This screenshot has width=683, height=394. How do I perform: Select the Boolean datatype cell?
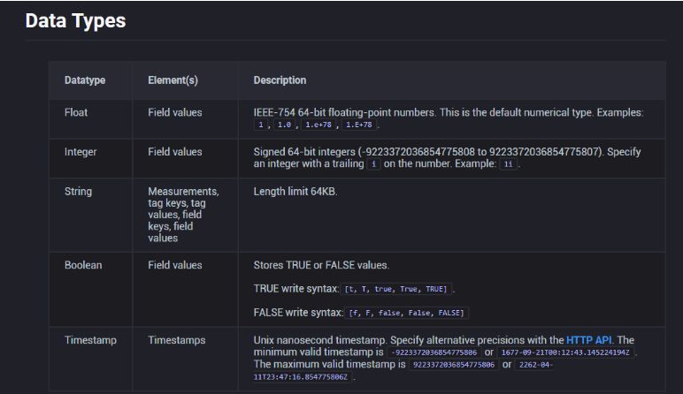pos(83,265)
